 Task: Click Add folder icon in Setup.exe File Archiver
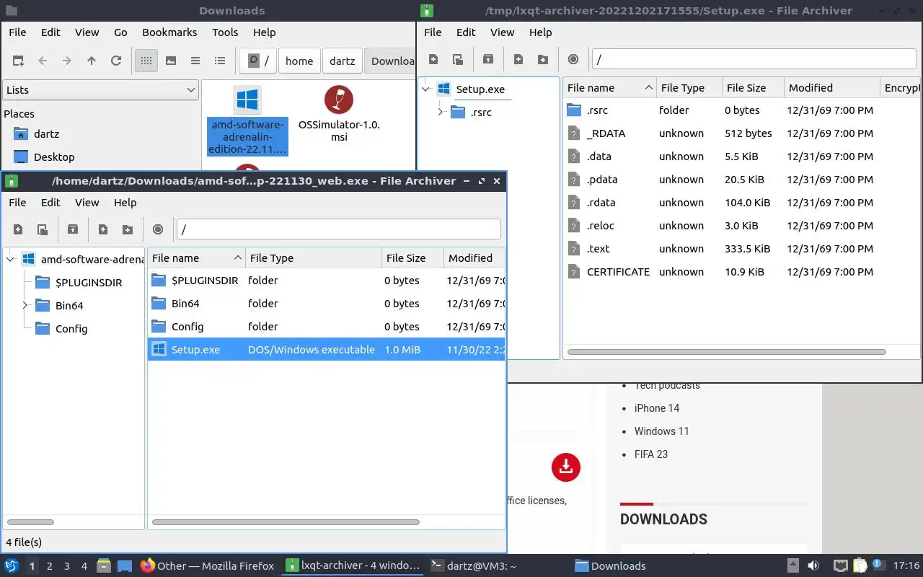click(x=543, y=59)
